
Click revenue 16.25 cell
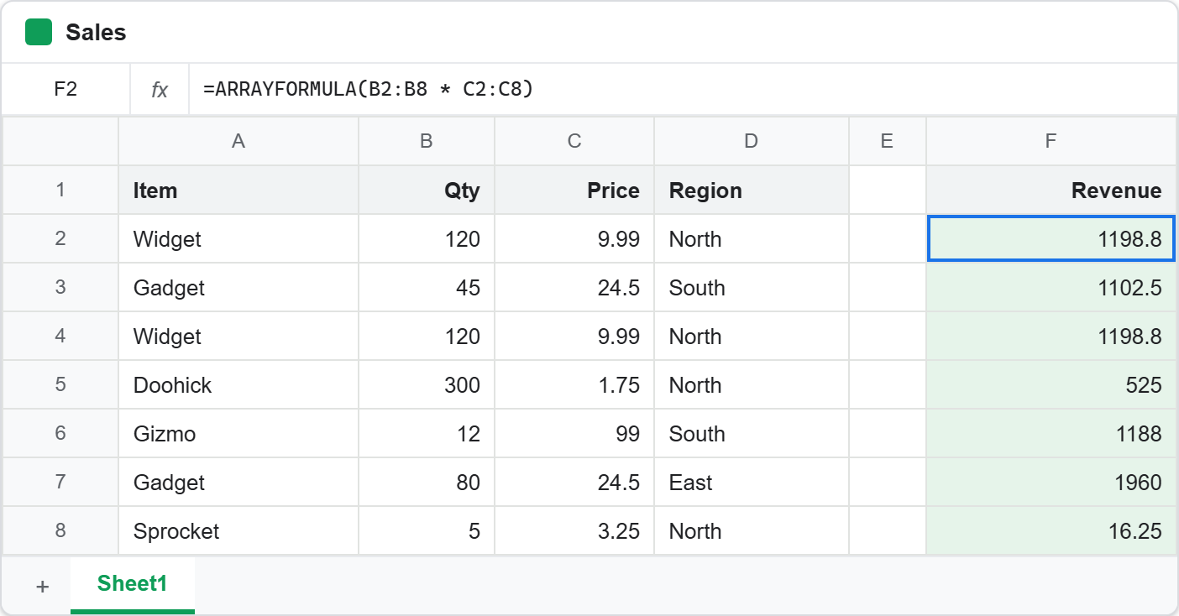[1051, 530]
